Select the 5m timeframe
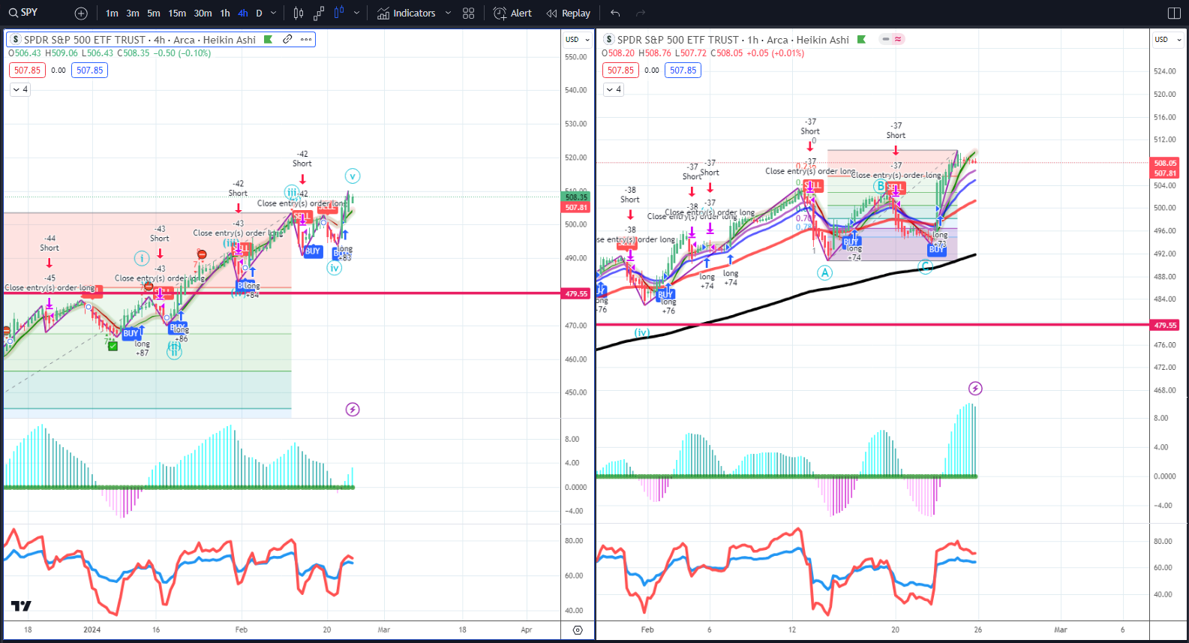This screenshot has width=1189, height=643. [154, 14]
